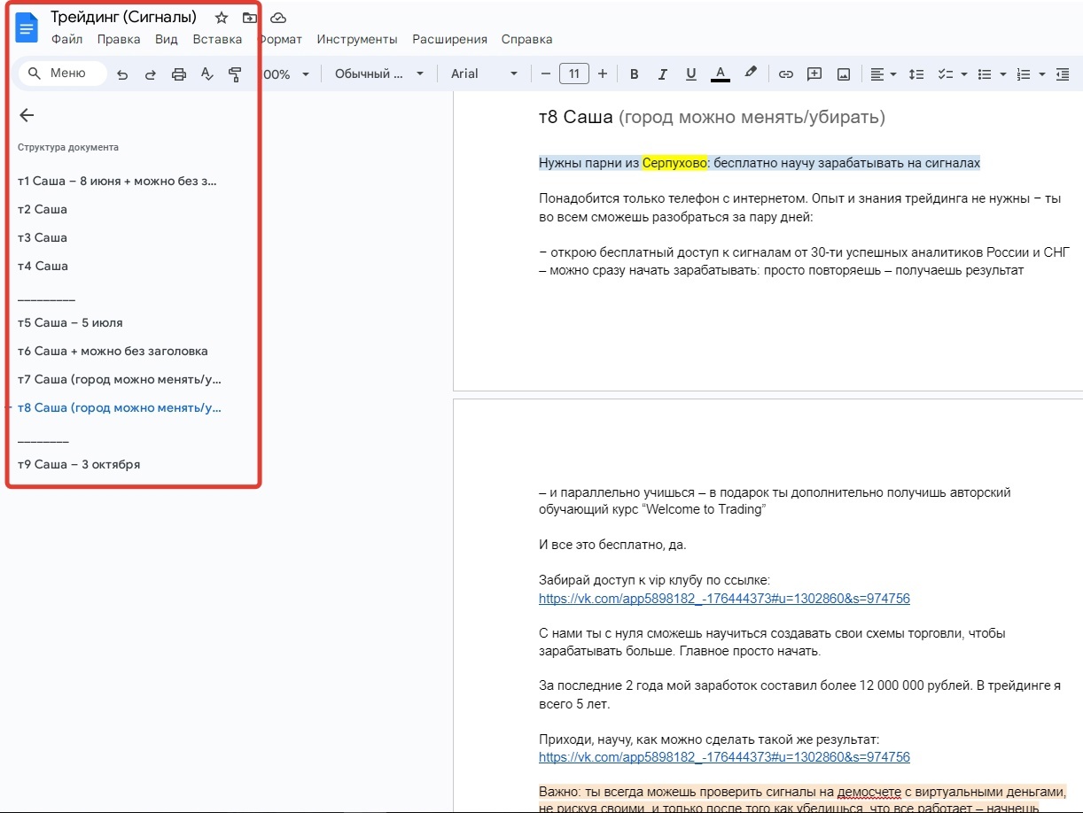This screenshot has height=813, width=1083.
Task: Star the document Трейдинг (Сигналы)
Action: pos(222,18)
